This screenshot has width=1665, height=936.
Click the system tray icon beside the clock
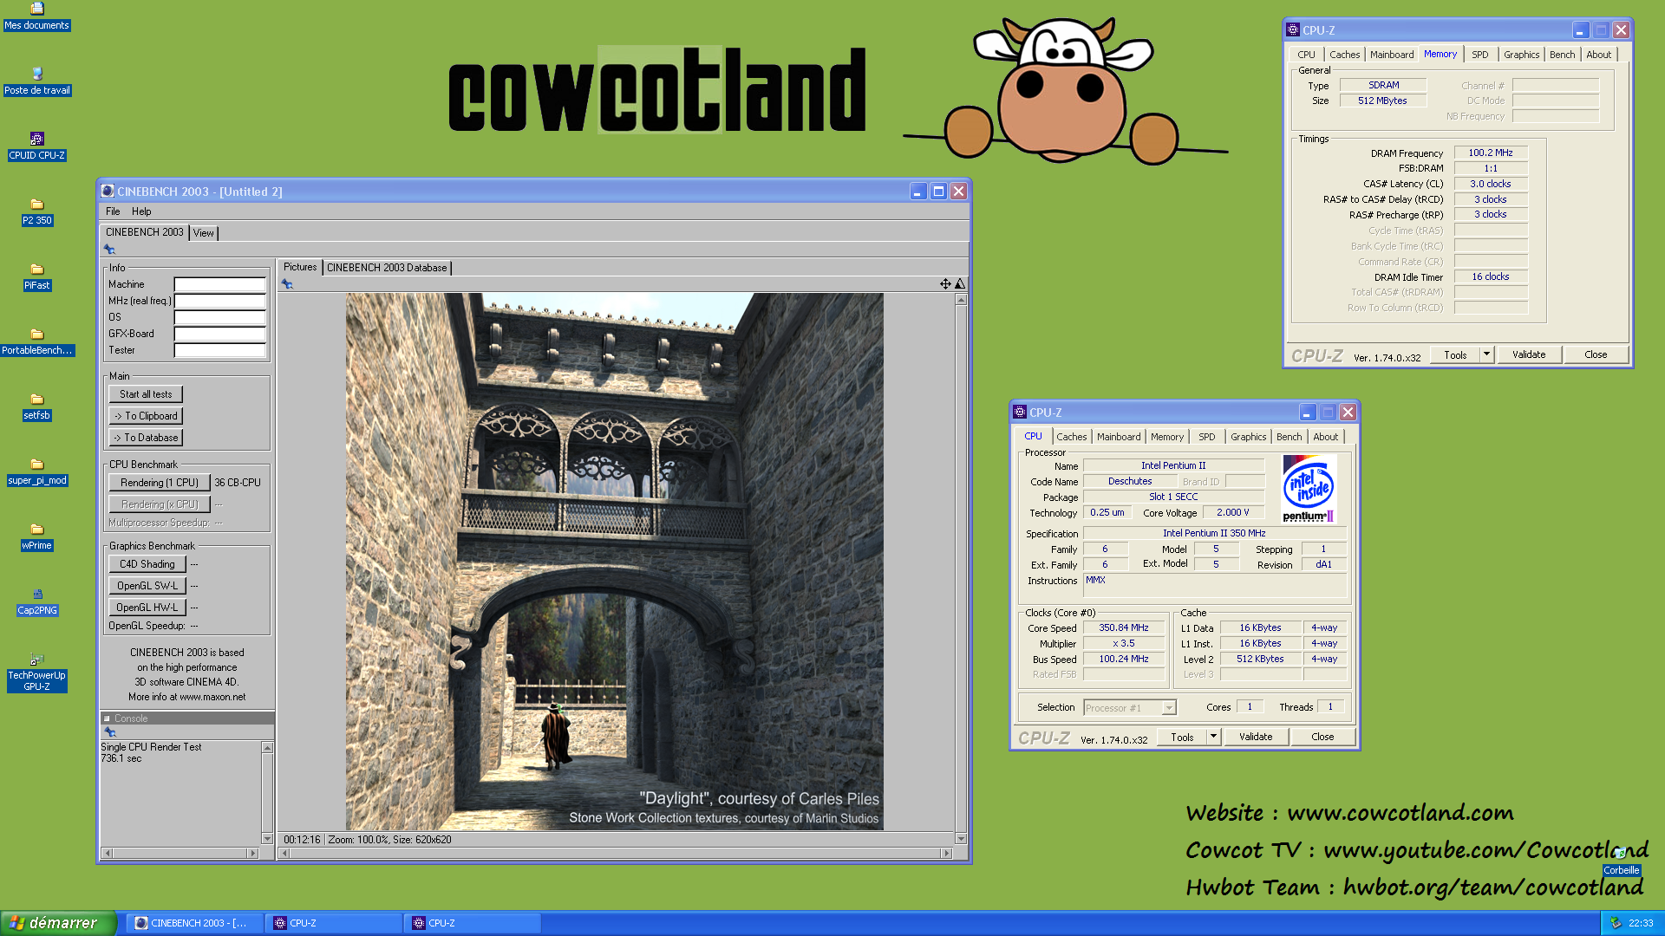point(1616,923)
